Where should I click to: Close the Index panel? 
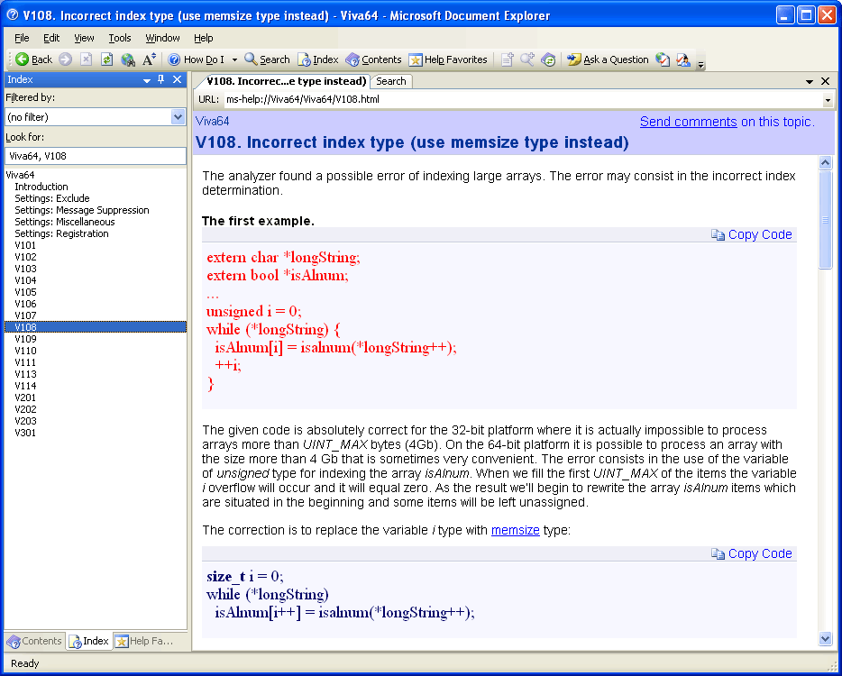coord(178,79)
